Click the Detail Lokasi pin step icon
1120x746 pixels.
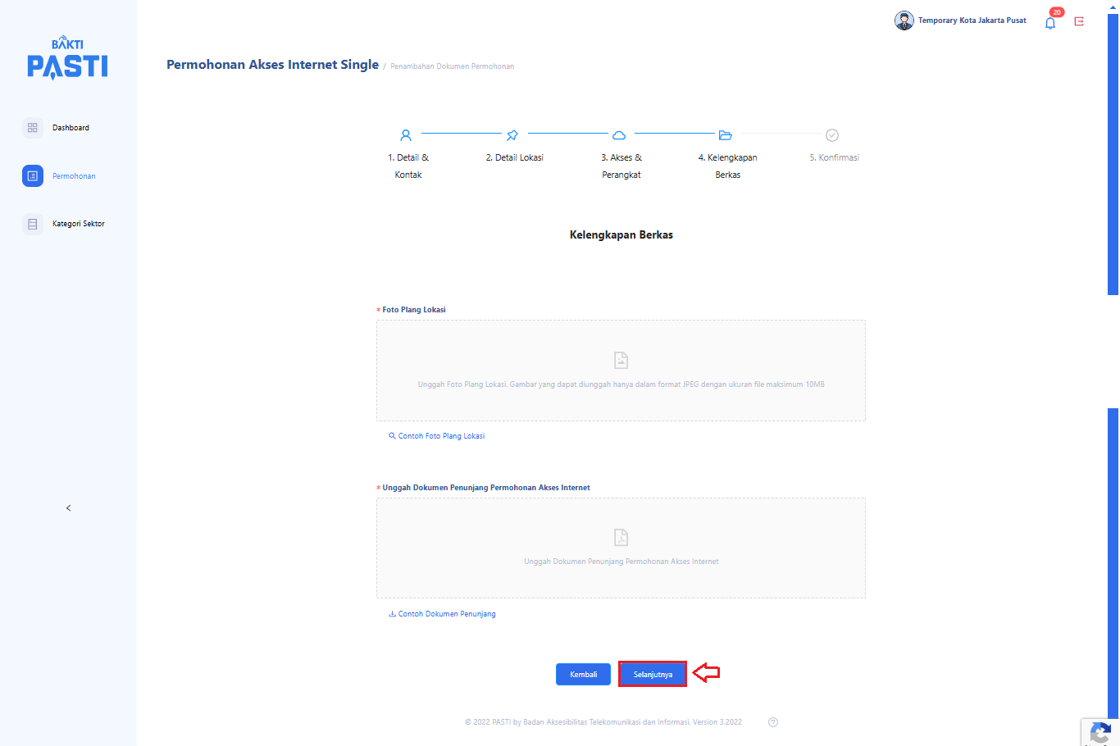(512, 135)
